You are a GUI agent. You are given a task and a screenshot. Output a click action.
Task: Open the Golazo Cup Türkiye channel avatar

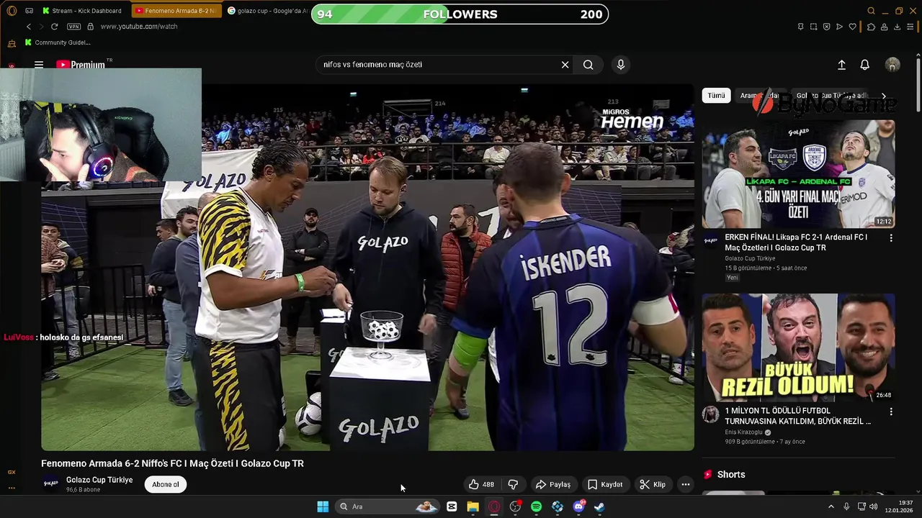pyautogui.click(x=50, y=484)
